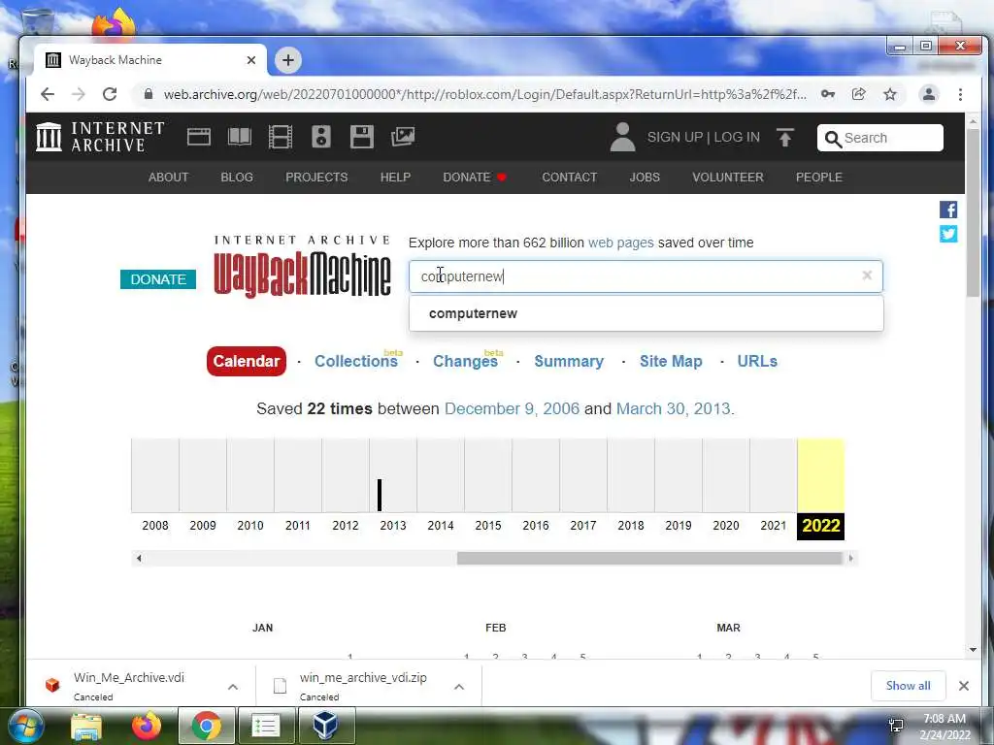Open the URLs tab
Screen dimensions: 994x745
pyautogui.click(x=757, y=361)
